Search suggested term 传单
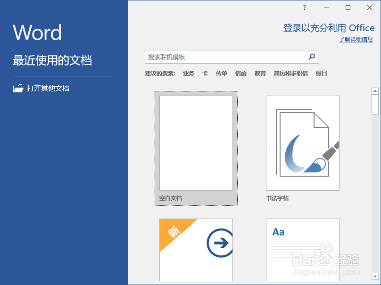The width and height of the screenshot is (381, 285). point(222,73)
